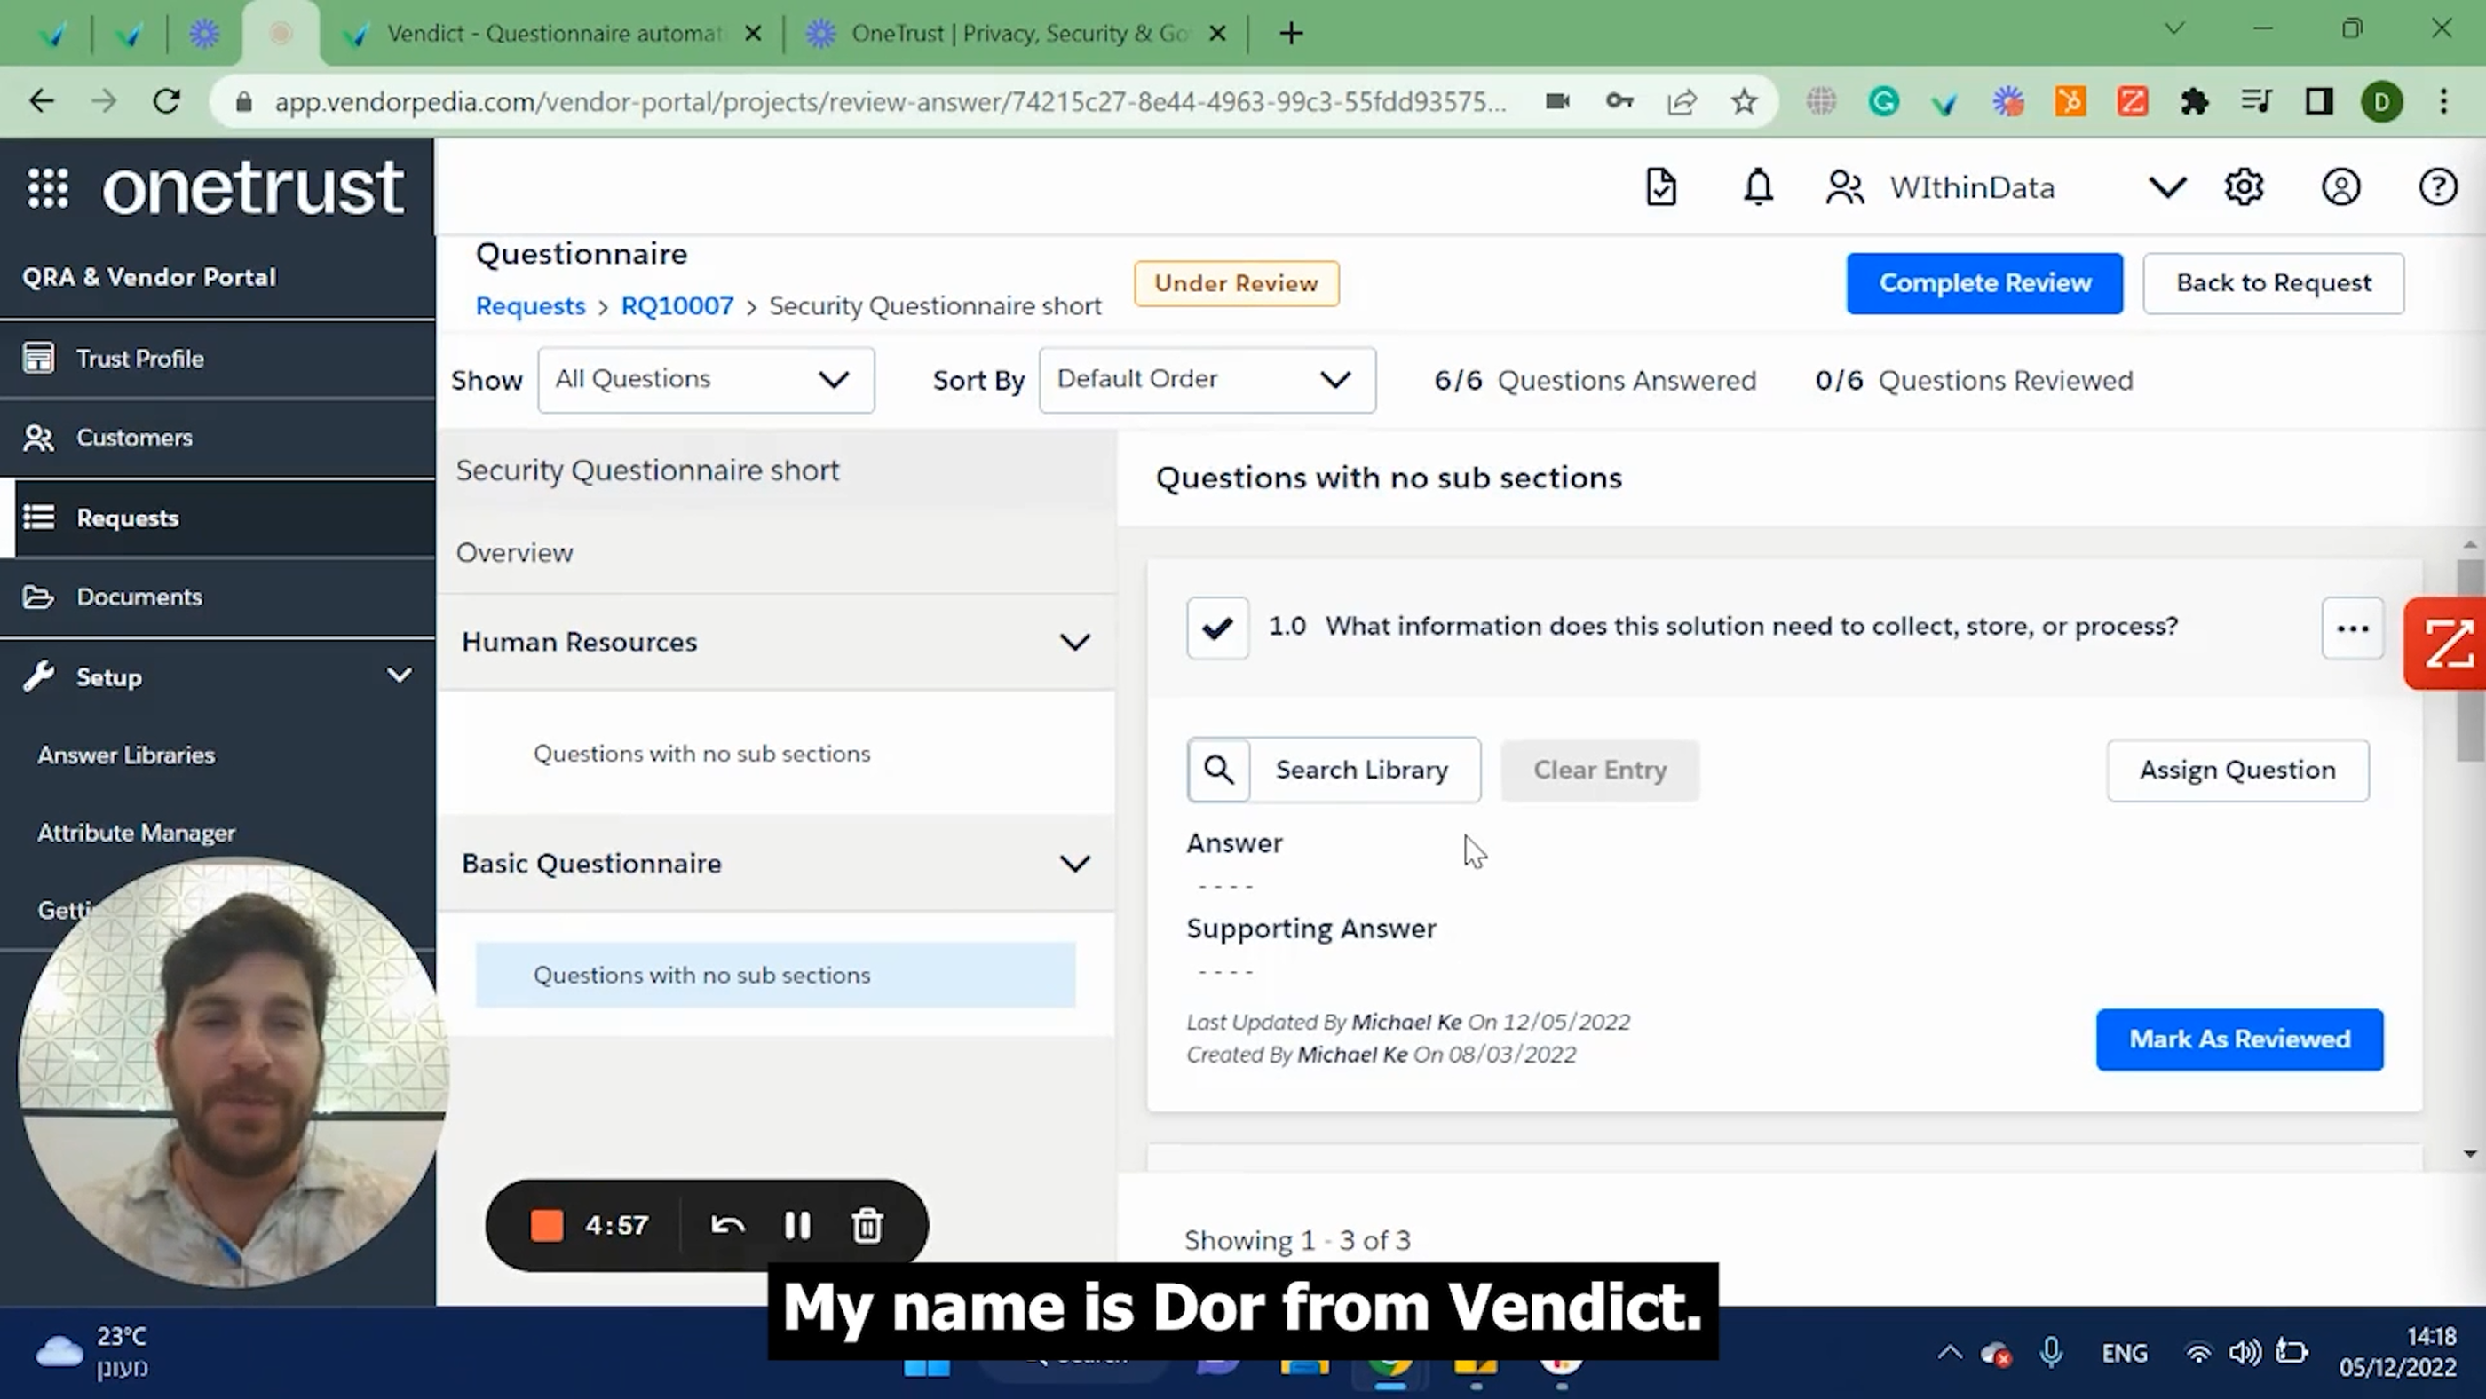Click the user profile icon
Image resolution: width=2486 pixels, height=1399 pixels.
pyautogui.click(x=2340, y=187)
